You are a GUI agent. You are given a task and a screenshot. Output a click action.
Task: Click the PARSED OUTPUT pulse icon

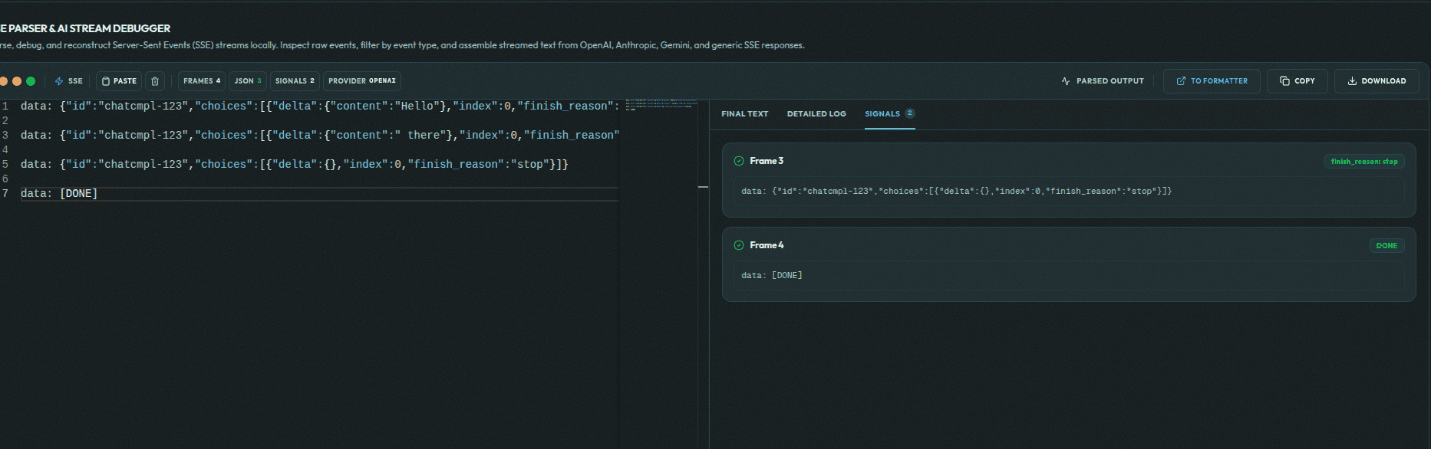point(1066,81)
